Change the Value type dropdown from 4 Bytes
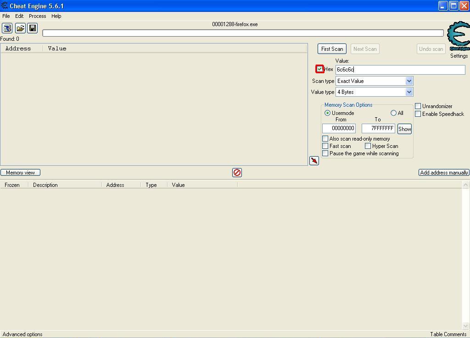Viewport: 470px width, 338px height. pyautogui.click(x=408, y=92)
